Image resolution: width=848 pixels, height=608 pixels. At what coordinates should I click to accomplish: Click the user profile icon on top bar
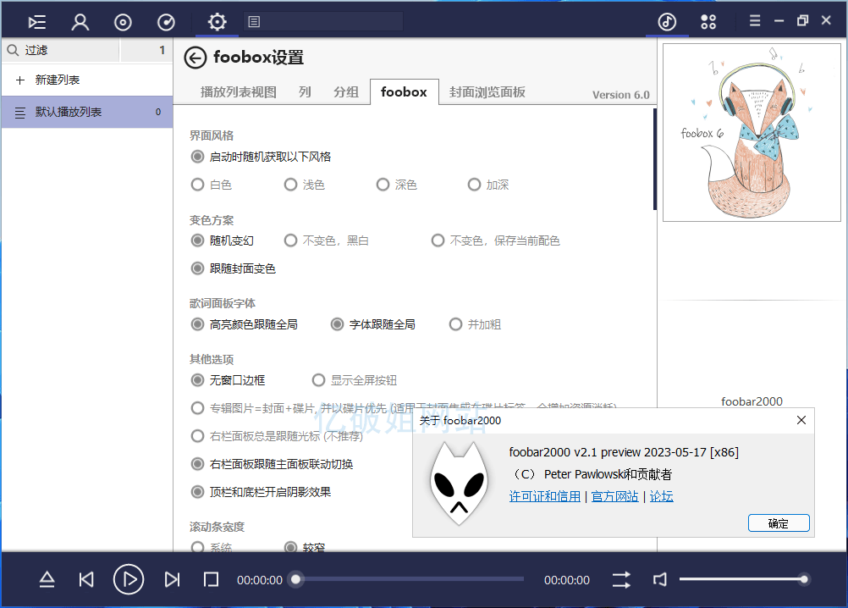pos(80,21)
